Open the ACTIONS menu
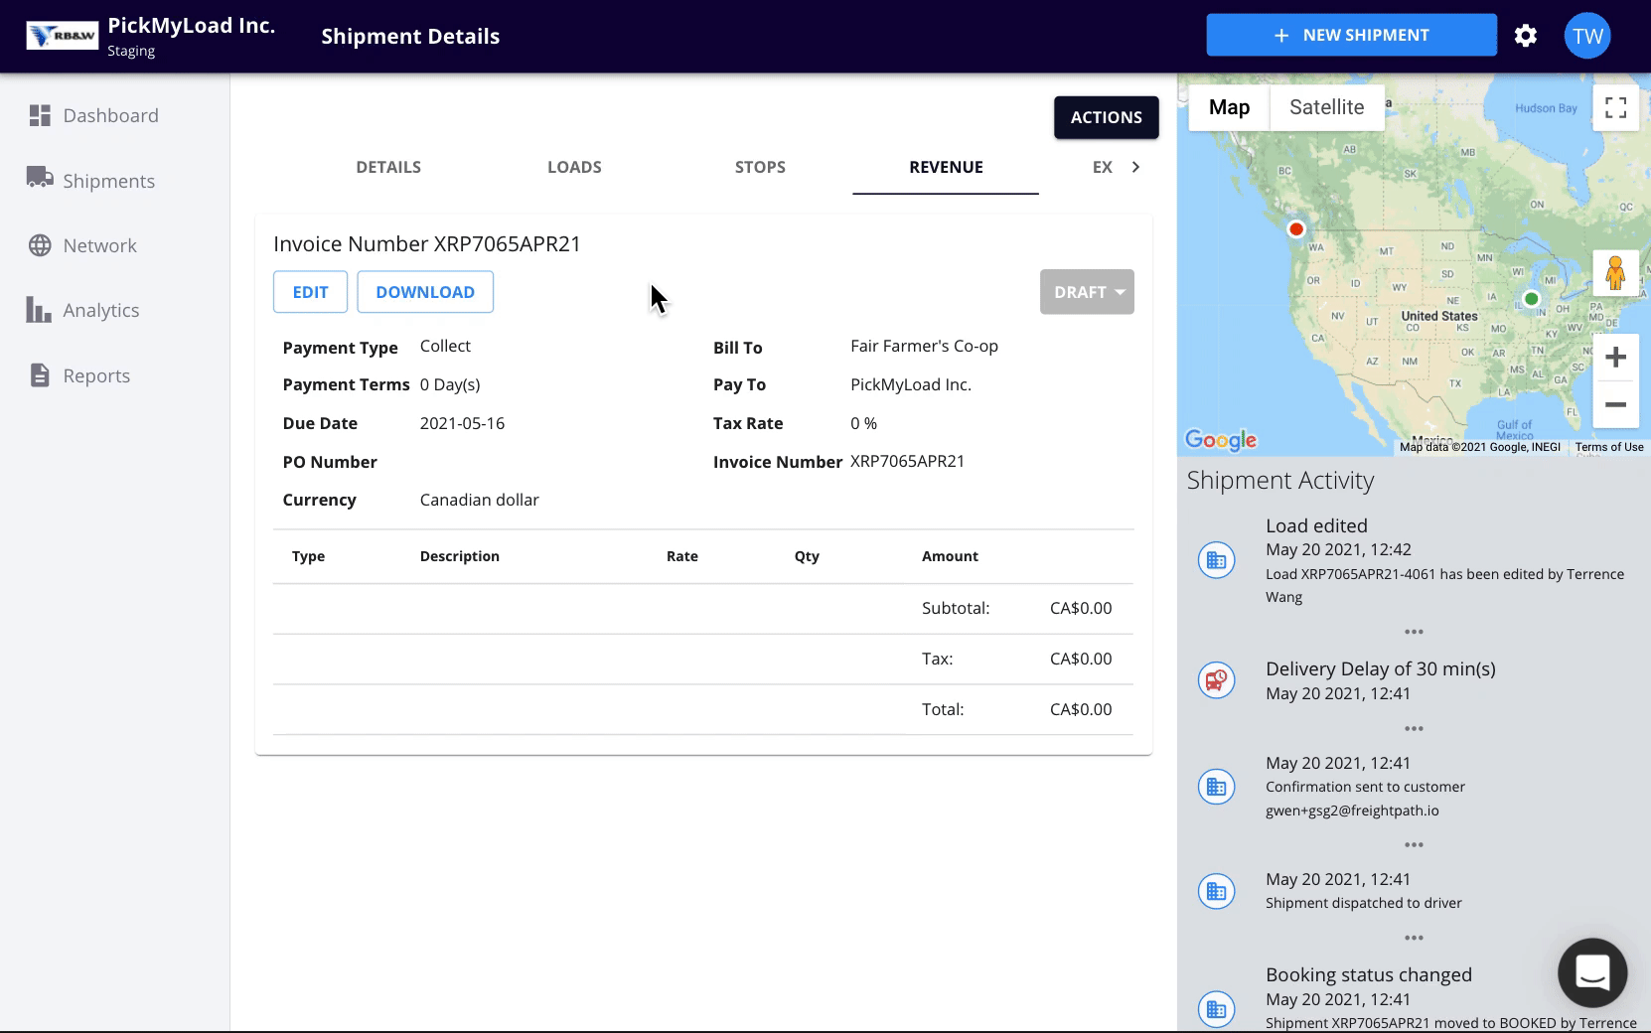This screenshot has width=1651, height=1033. (x=1106, y=117)
